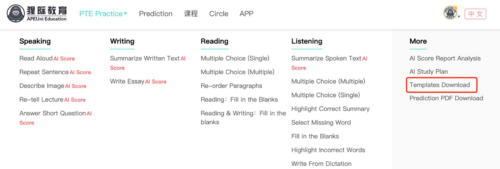500x169 pixels.
Task: Open Write From Dictation listening task
Action: [x=321, y=164]
